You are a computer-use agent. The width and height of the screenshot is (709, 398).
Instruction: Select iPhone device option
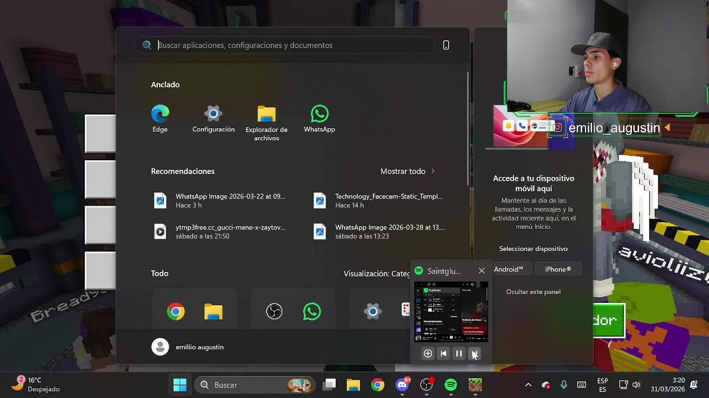(x=558, y=269)
